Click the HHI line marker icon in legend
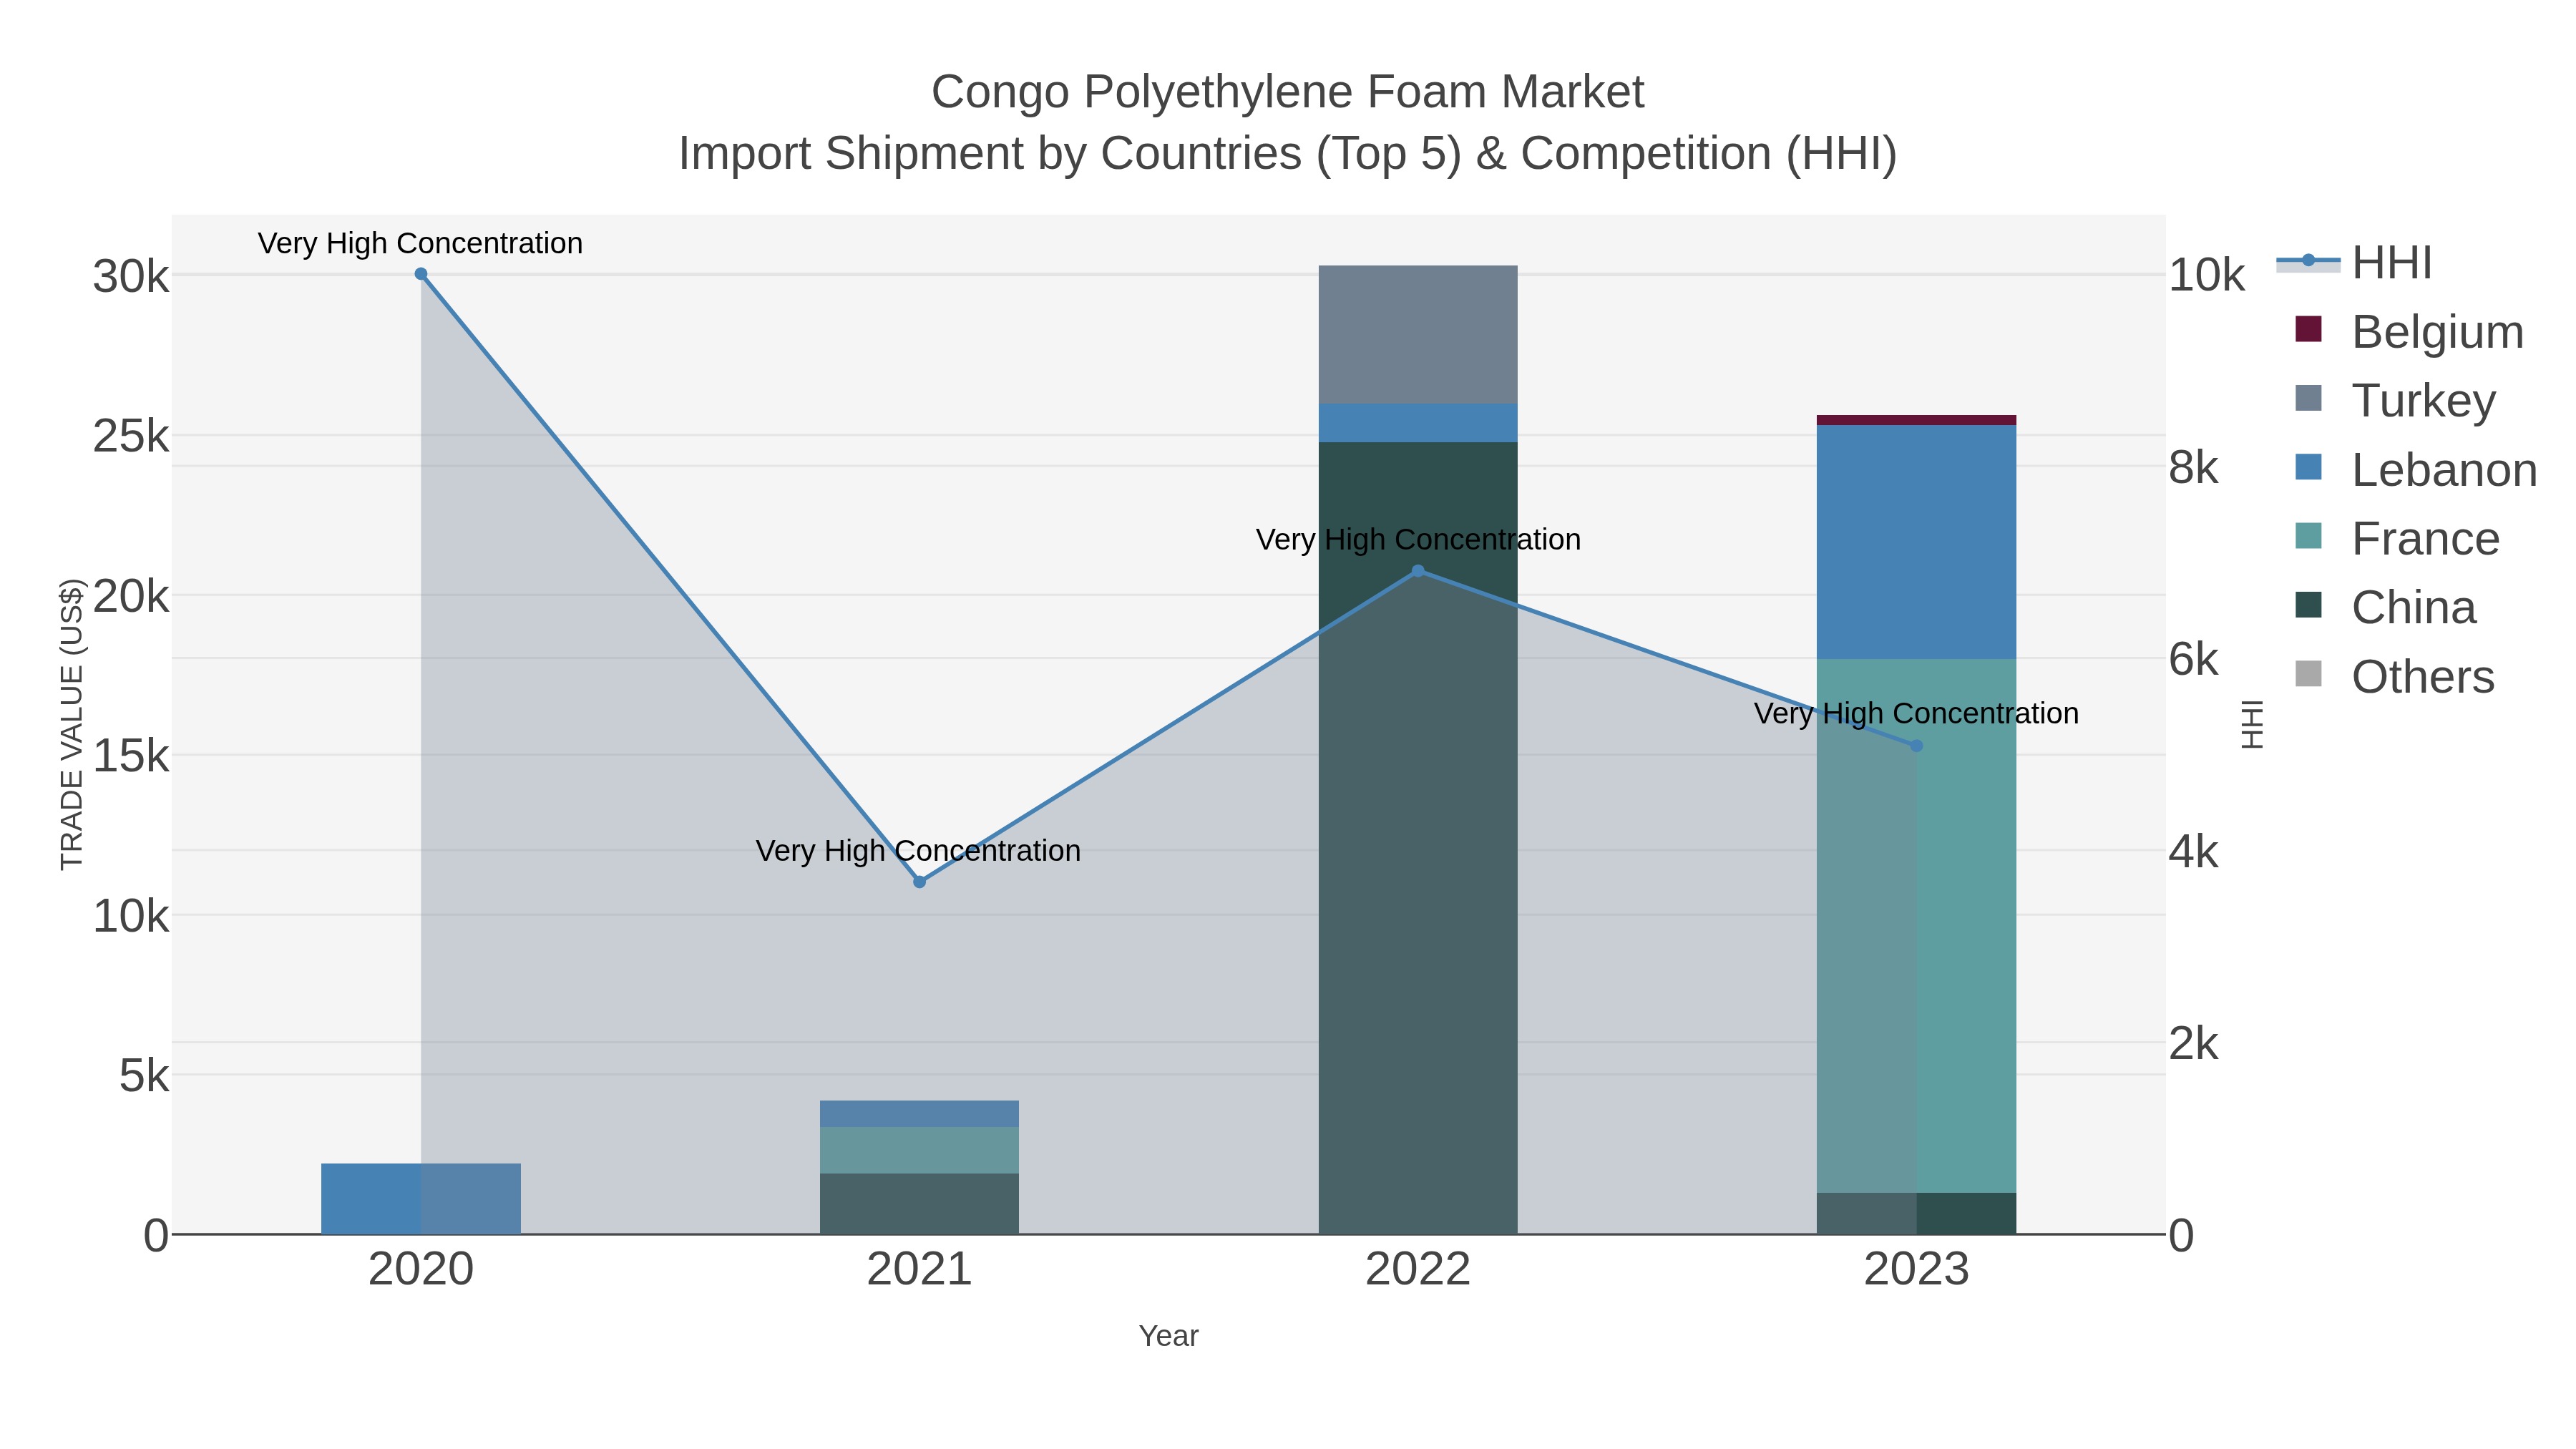Image resolution: width=2576 pixels, height=1449 pixels. (2308, 261)
